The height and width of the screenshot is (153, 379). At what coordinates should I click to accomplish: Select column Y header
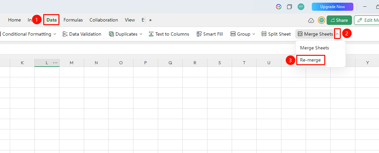(368, 63)
